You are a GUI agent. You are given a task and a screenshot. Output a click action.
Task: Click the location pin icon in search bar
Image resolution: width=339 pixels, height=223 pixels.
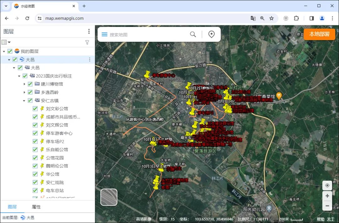(212, 34)
